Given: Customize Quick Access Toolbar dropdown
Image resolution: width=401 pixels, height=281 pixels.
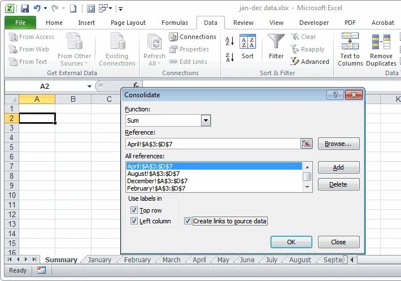Looking at the screenshot, I should coord(120,9).
